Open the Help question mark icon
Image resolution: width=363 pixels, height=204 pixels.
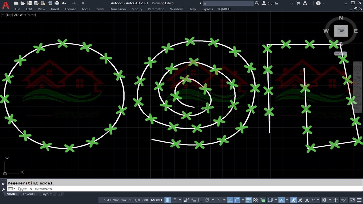[318, 3]
